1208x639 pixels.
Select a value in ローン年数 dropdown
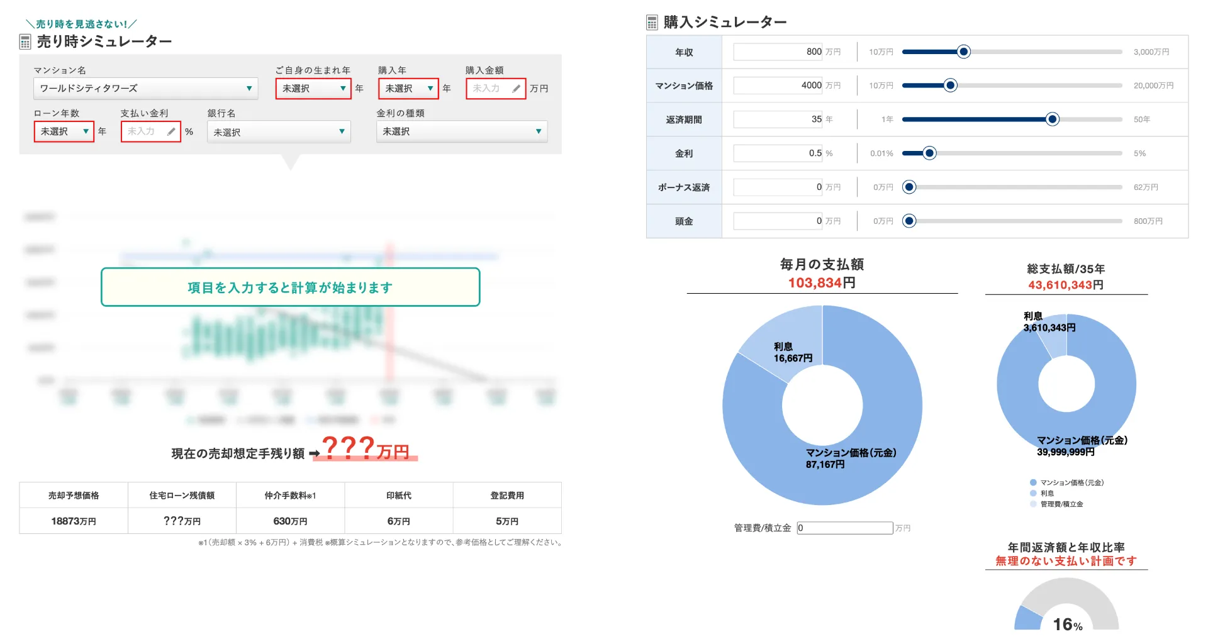[x=64, y=131]
